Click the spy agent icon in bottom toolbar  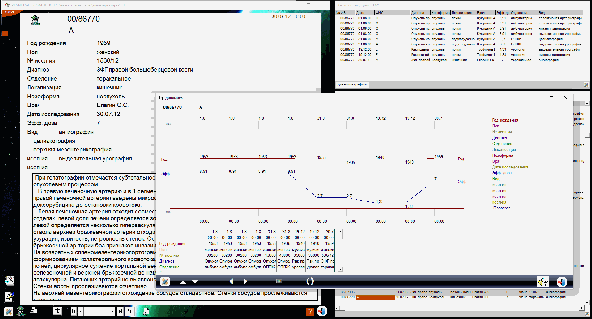coord(21,311)
